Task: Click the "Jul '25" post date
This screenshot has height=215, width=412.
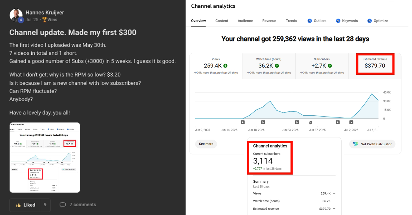Action: pyautogui.click(x=32, y=19)
